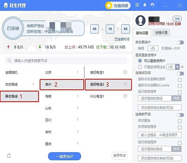
Task: Click 运行程序的路径 field under 连接成功后
Action: 155,98
